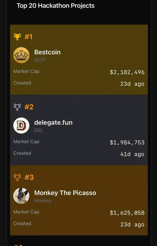This screenshot has width=157, height=246.
Task: Open the delegate.fun D logo
Action: (x=21, y=126)
